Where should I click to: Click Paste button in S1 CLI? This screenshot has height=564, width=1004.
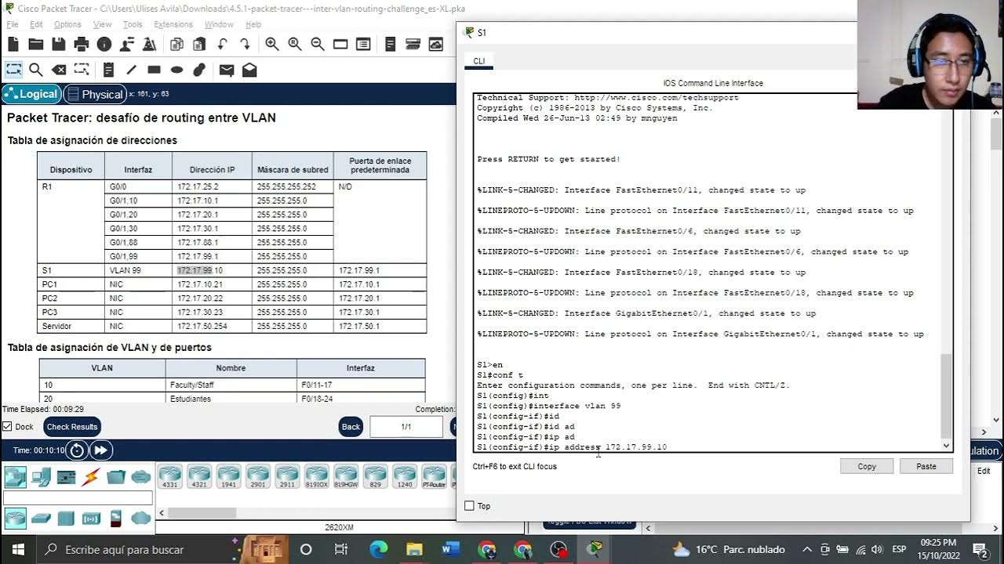click(926, 466)
